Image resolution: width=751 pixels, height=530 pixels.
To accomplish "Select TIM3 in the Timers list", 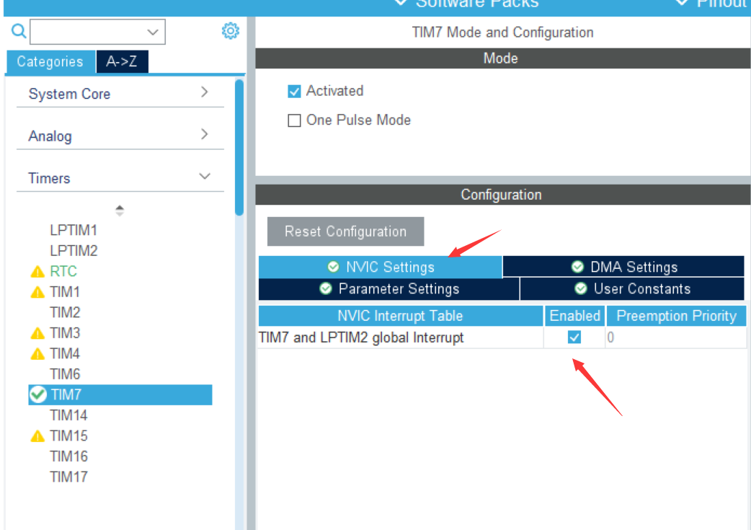I will point(65,333).
